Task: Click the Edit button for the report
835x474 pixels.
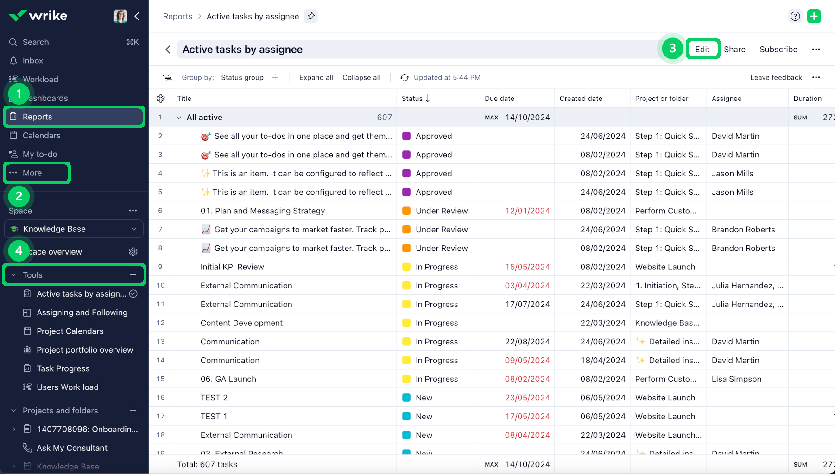Action: click(702, 49)
